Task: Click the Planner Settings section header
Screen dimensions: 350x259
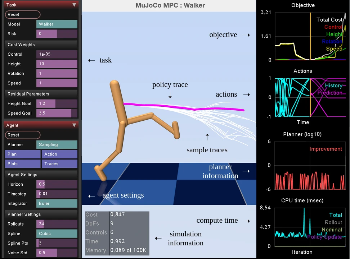Action: (x=41, y=214)
